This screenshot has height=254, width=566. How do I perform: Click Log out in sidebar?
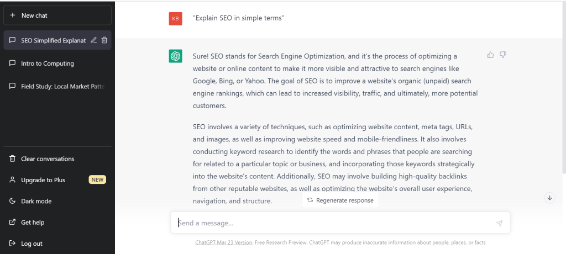tap(57, 244)
